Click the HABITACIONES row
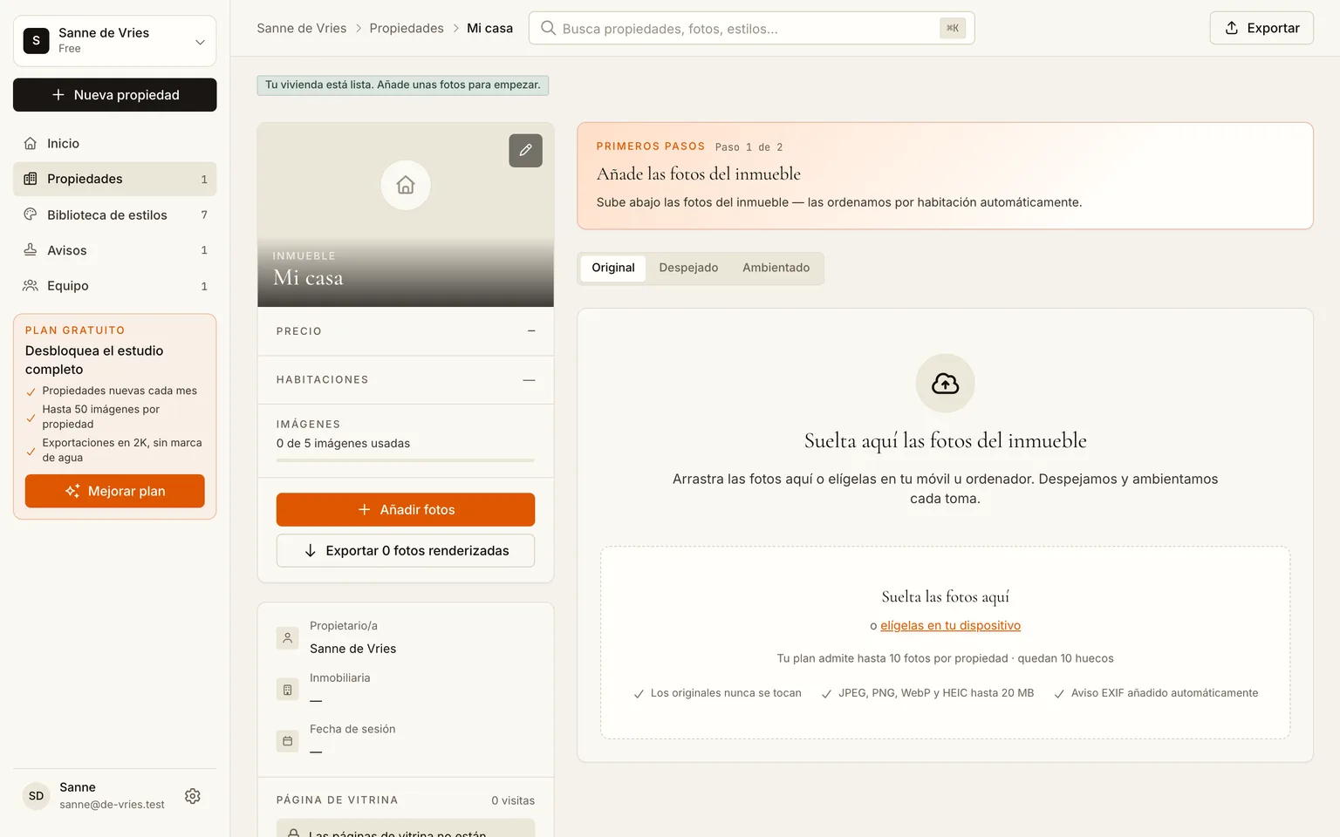1340x837 pixels. click(406, 380)
